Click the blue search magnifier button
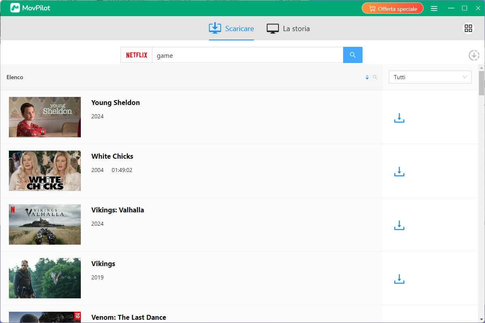The image size is (485, 323). point(352,55)
